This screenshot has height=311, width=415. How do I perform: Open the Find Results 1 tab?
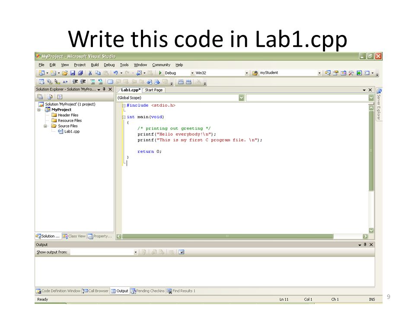181,291
